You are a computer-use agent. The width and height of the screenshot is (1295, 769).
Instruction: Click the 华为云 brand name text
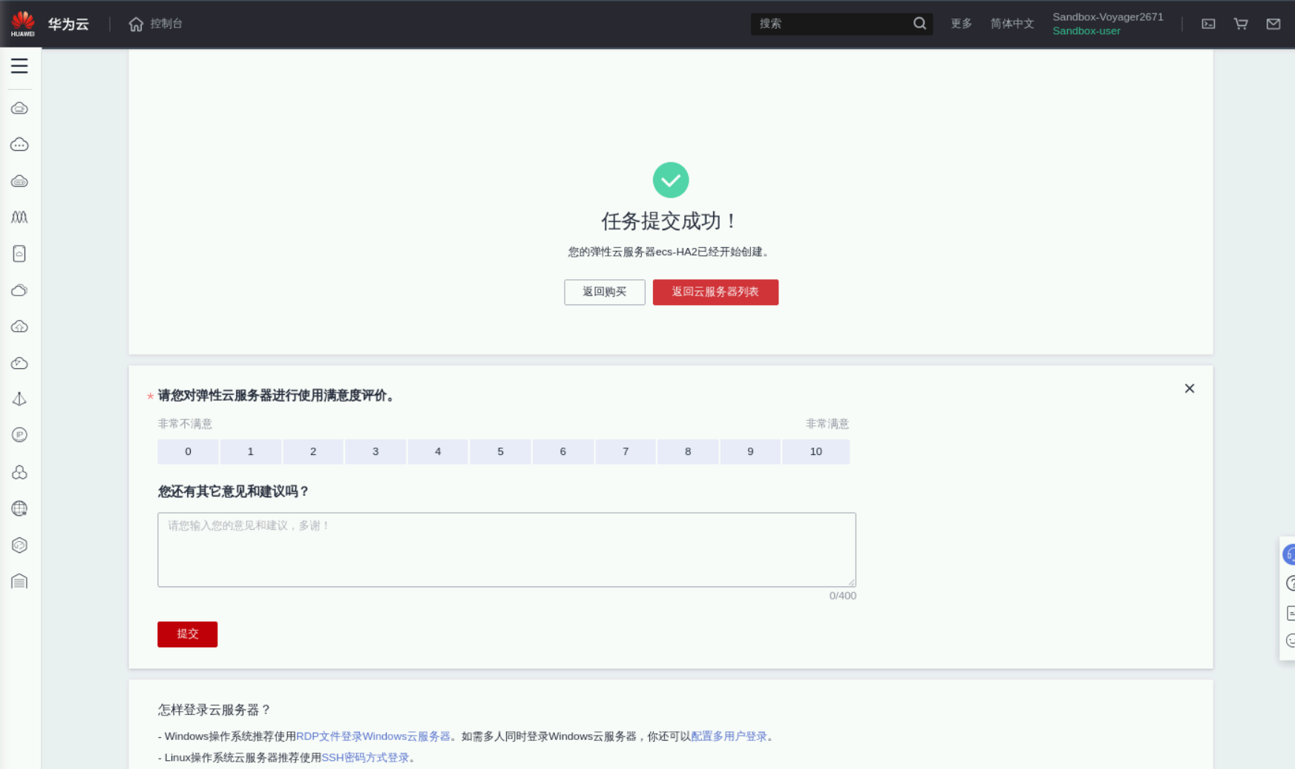click(68, 24)
